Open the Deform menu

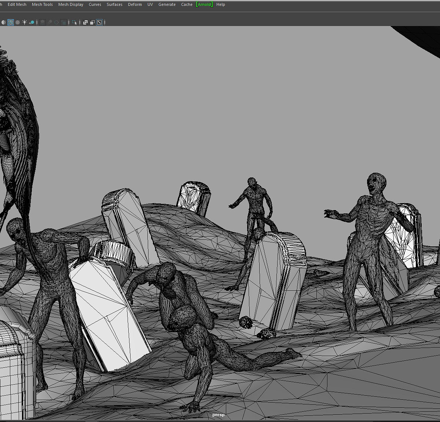[135, 4]
